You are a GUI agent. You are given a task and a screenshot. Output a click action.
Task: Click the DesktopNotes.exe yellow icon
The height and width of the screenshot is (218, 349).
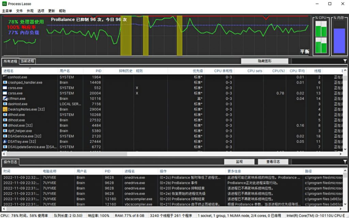tap(5, 109)
